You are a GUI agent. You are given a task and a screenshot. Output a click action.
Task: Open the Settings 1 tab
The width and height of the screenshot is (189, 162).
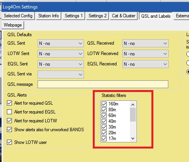74,16
